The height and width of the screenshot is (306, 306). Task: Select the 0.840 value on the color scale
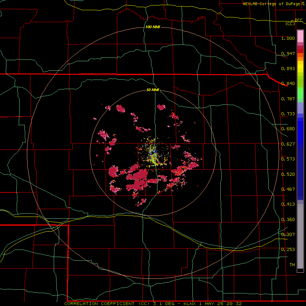coord(288,84)
